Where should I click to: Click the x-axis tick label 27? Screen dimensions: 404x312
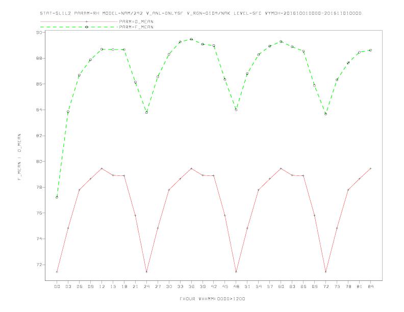click(x=158, y=287)
